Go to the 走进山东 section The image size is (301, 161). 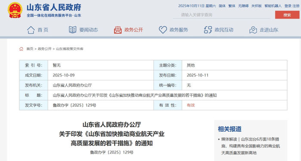click(x=269, y=30)
